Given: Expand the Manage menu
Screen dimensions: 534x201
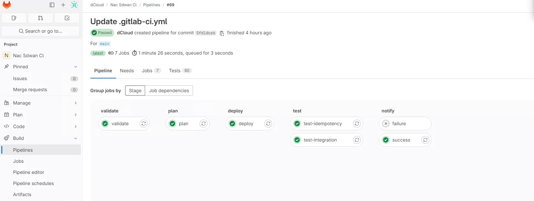Looking at the screenshot, I should tap(76, 103).
